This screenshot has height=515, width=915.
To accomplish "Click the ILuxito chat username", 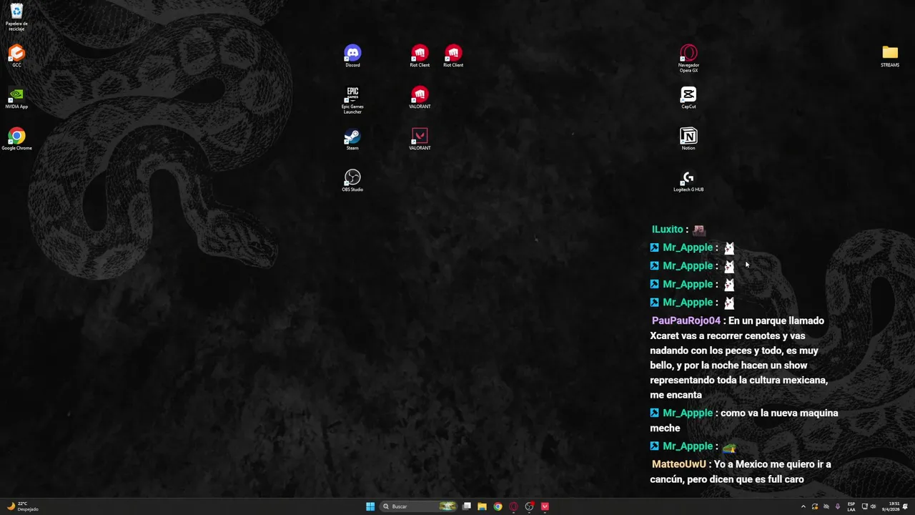I will pos(668,230).
